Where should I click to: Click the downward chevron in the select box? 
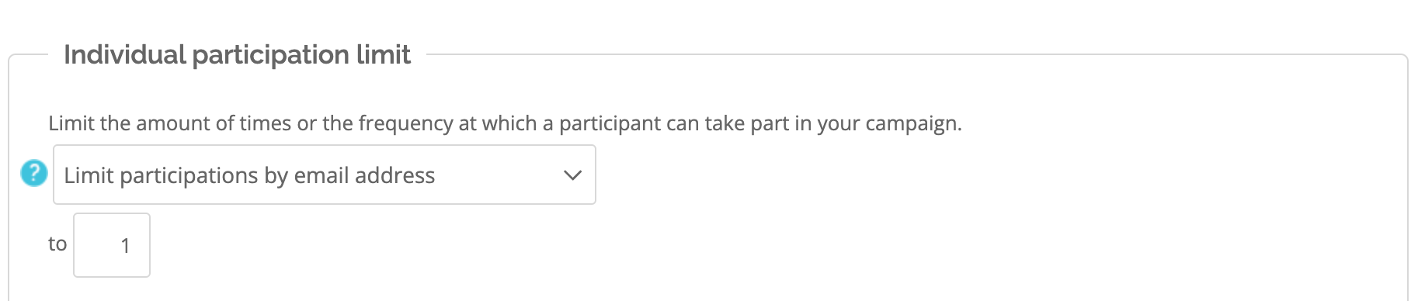coord(572,175)
